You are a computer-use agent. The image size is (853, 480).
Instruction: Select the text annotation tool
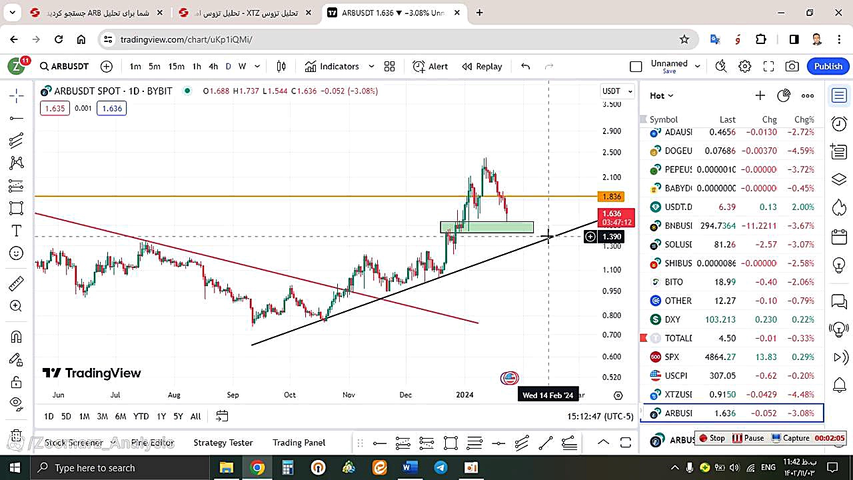coord(17,231)
